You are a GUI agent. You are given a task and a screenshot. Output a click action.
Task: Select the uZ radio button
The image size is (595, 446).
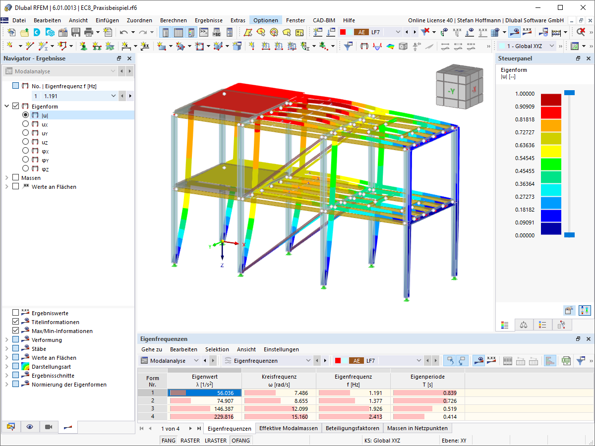tap(26, 142)
